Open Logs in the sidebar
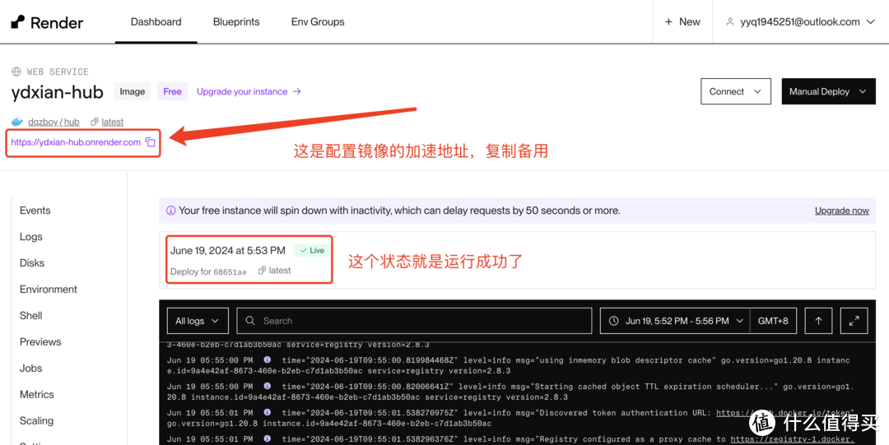Viewport: 889px width, 445px height. (x=31, y=237)
